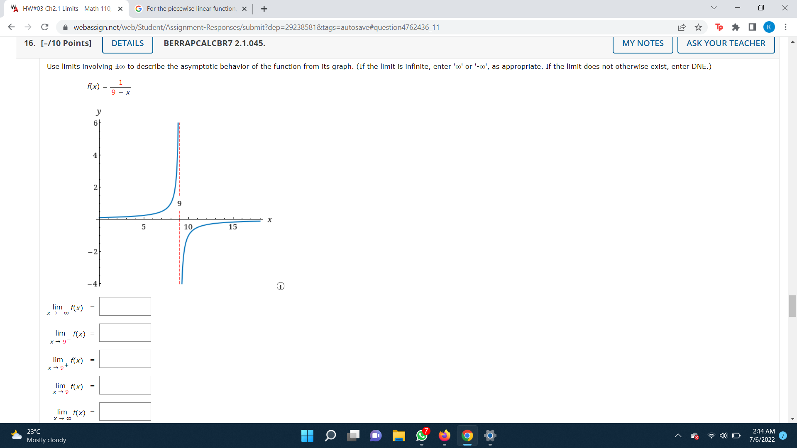Select the HW#03 Ch2.1 Limits tab
Image resolution: width=797 pixels, height=448 pixels.
tap(62, 8)
